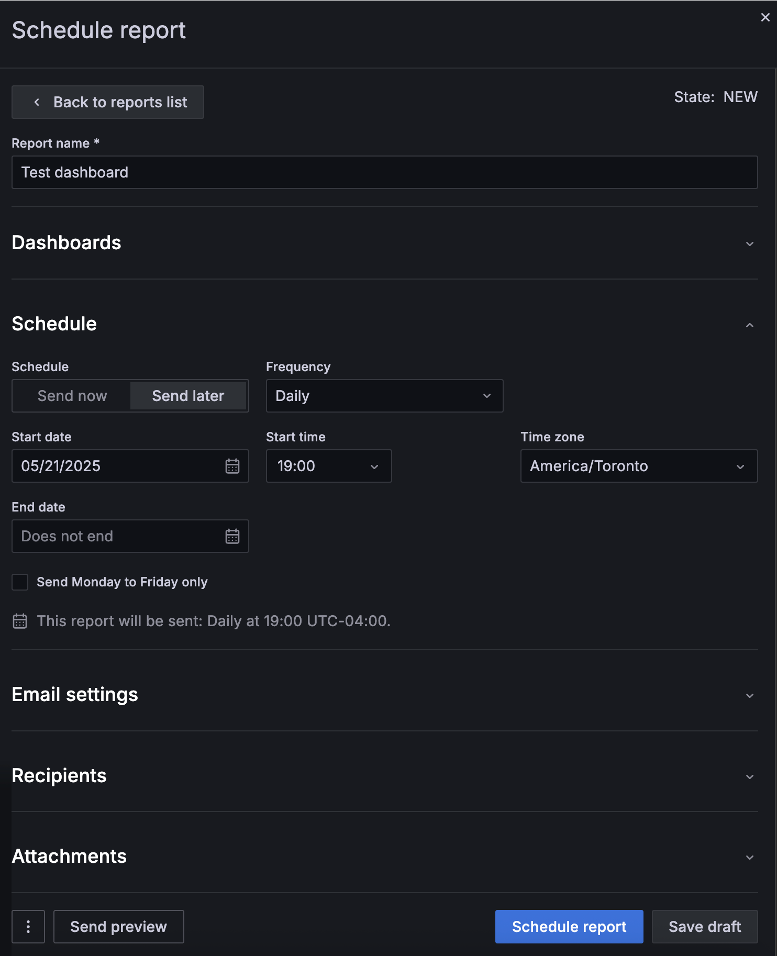The width and height of the screenshot is (777, 956).
Task: Click the Schedule report button
Action: click(x=569, y=927)
